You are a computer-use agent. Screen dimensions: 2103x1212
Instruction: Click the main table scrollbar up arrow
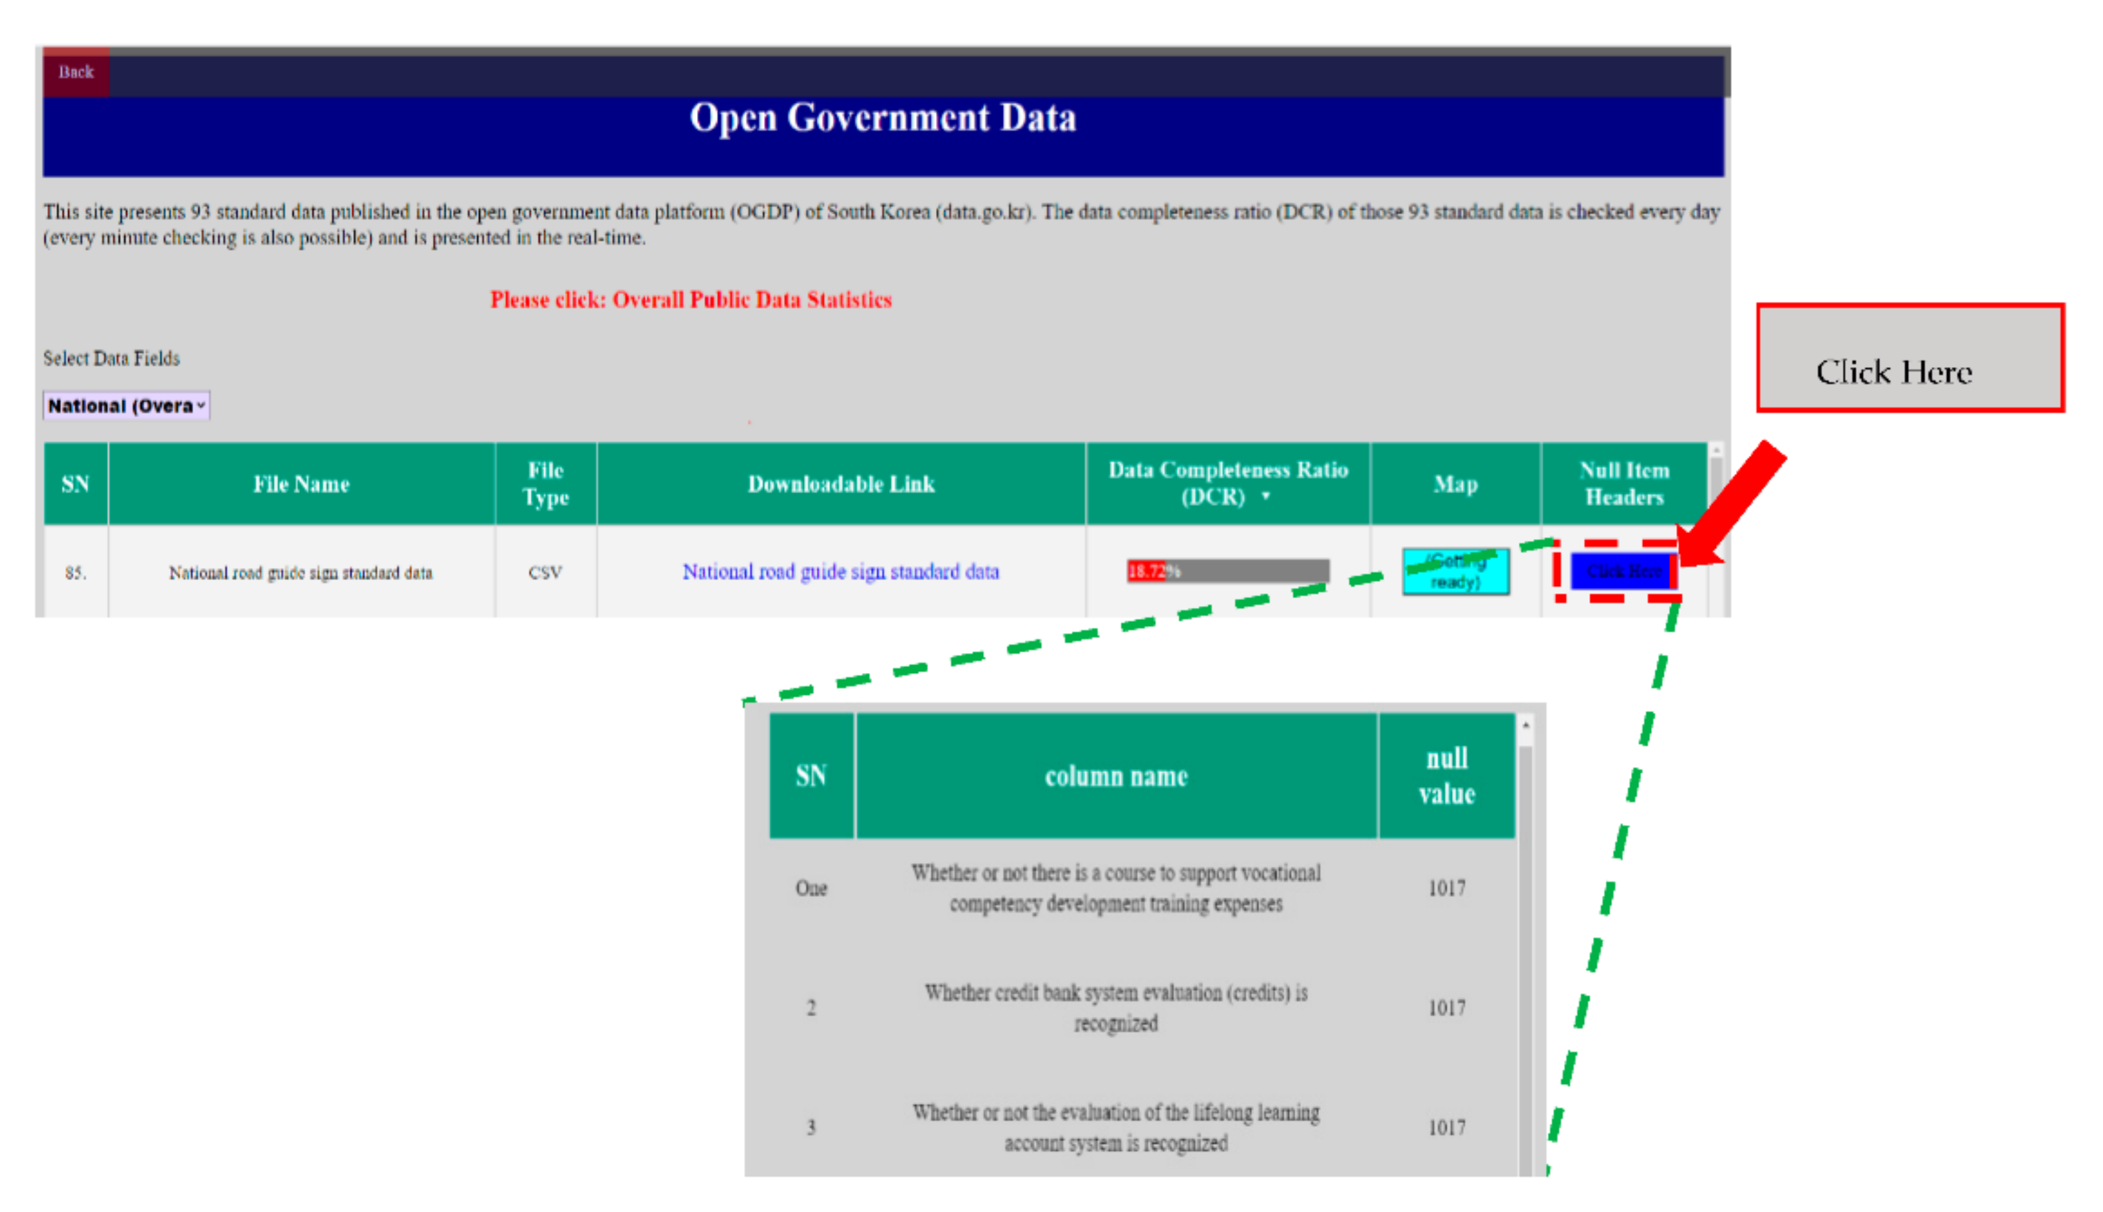pyautogui.click(x=1716, y=450)
